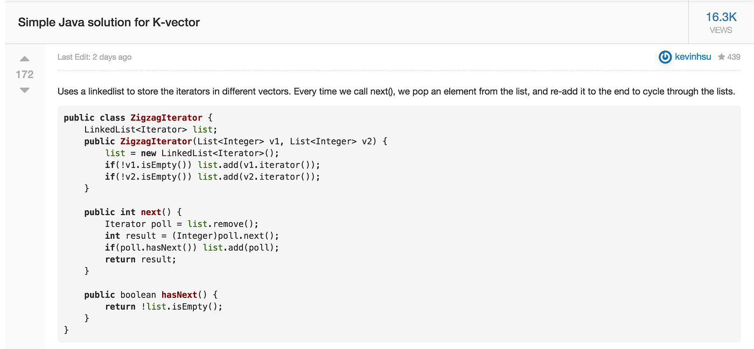The width and height of the screenshot is (754, 349).
Task: Click kevinhsu's circular avatar icon
Action: pyautogui.click(x=665, y=56)
